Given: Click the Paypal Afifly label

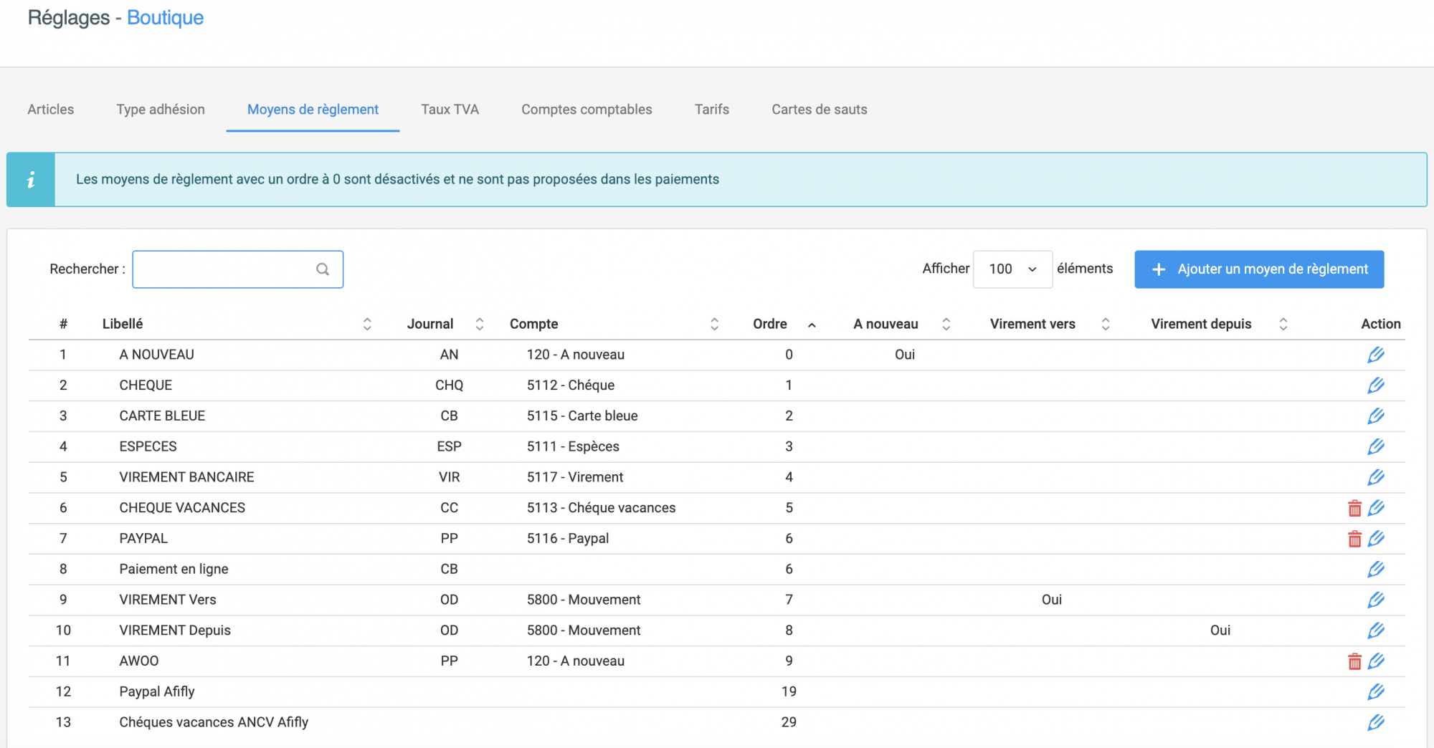Looking at the screenshot, I should click(157, 692).
